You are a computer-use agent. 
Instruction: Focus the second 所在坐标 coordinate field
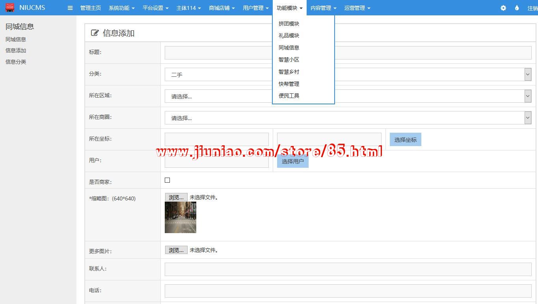click(x=329, y=139)
